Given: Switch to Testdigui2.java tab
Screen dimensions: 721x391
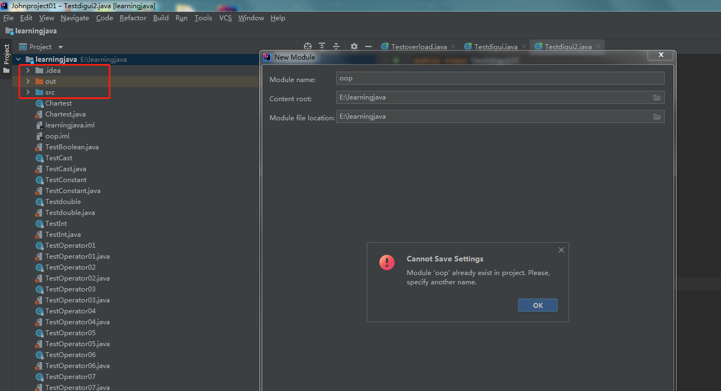Looking at the screenshot, I should (567, 47).
